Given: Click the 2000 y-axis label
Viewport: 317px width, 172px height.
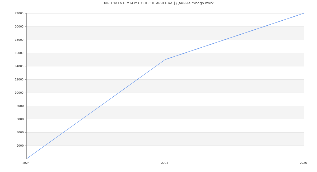Looking at the screenshot, I should (x=20, y=146).
